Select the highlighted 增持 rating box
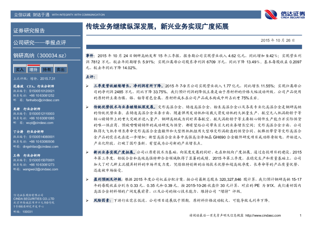The image size is (318, 225). tap(33, 70)
